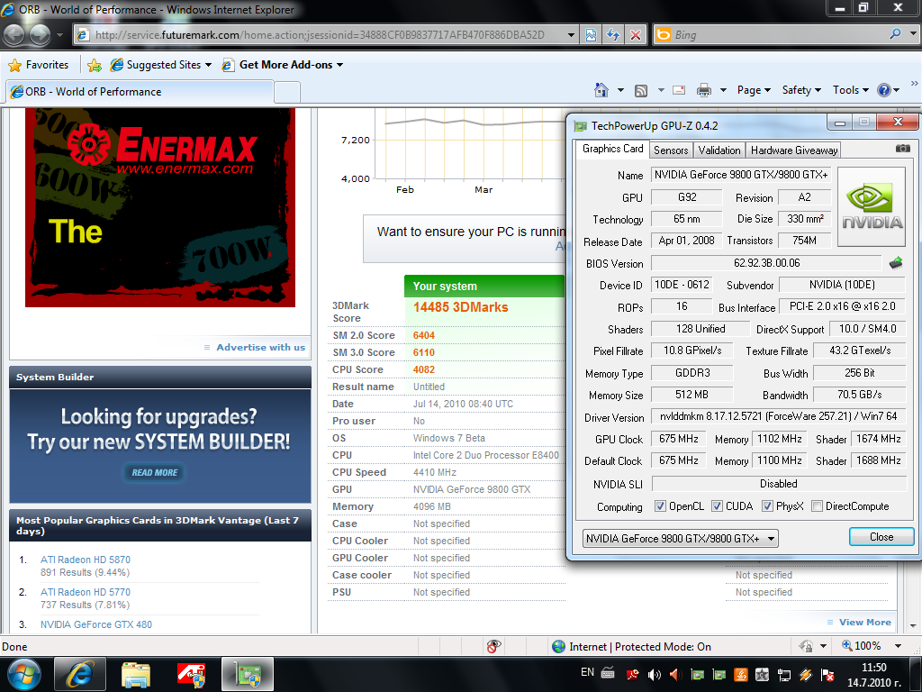The height and width of the screenshot is (692, 922).
Task: Open the Windows Start menu orb
Action: pyautogui.click(x=23, y=674)
